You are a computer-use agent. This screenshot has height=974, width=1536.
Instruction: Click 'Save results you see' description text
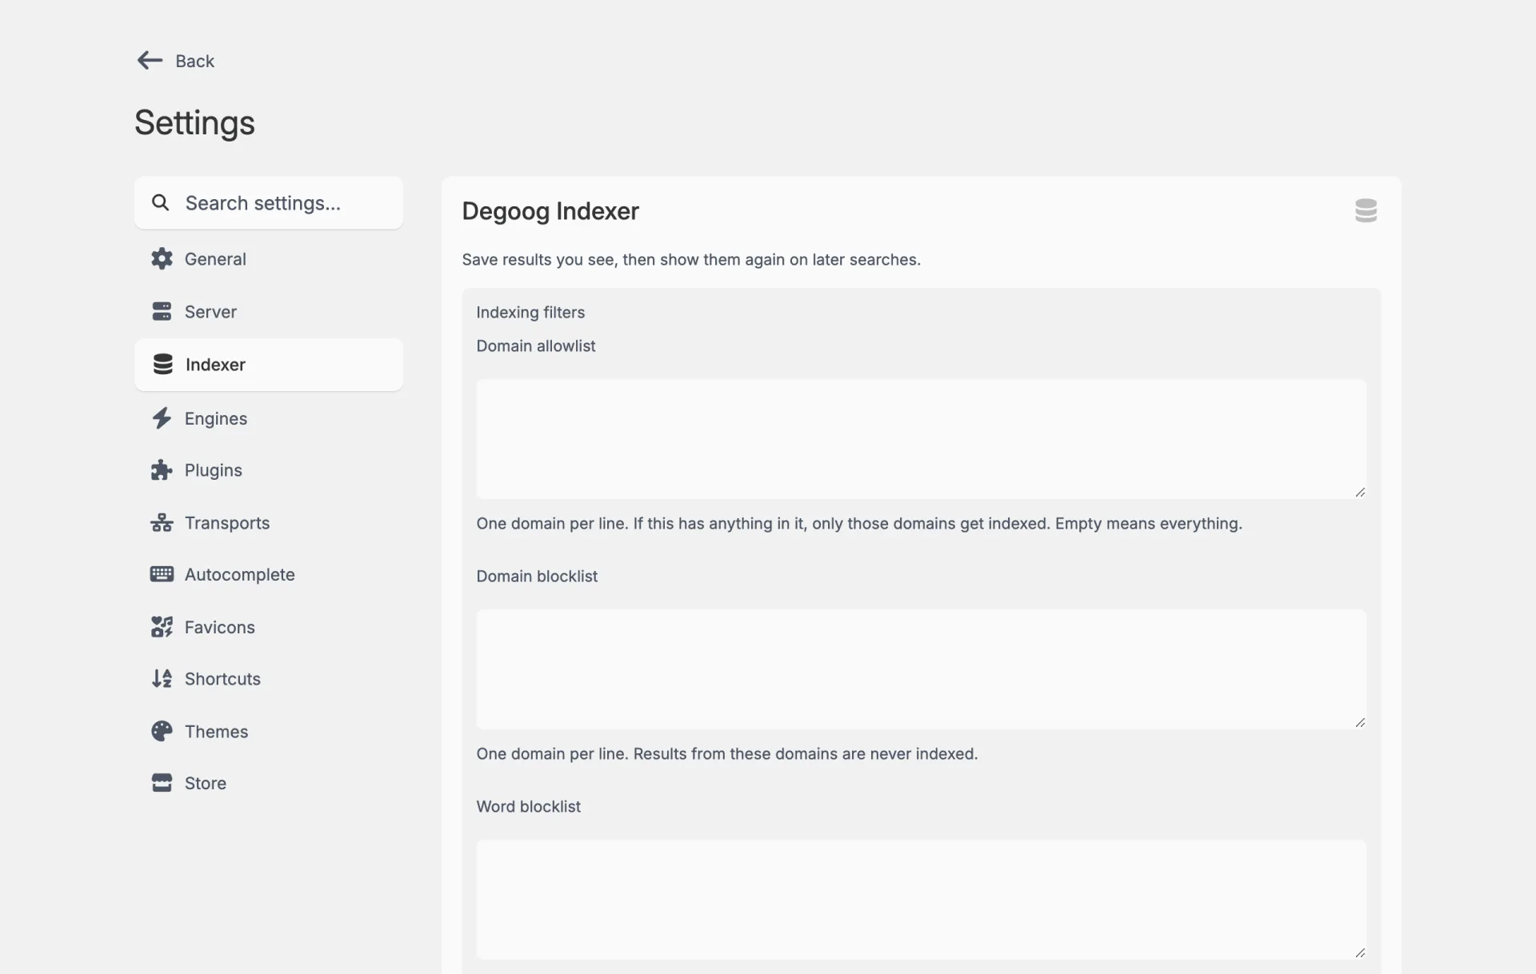pyautogui.click(x=691, y=260)
